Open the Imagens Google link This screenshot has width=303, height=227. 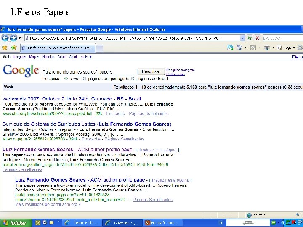point(20,57)
